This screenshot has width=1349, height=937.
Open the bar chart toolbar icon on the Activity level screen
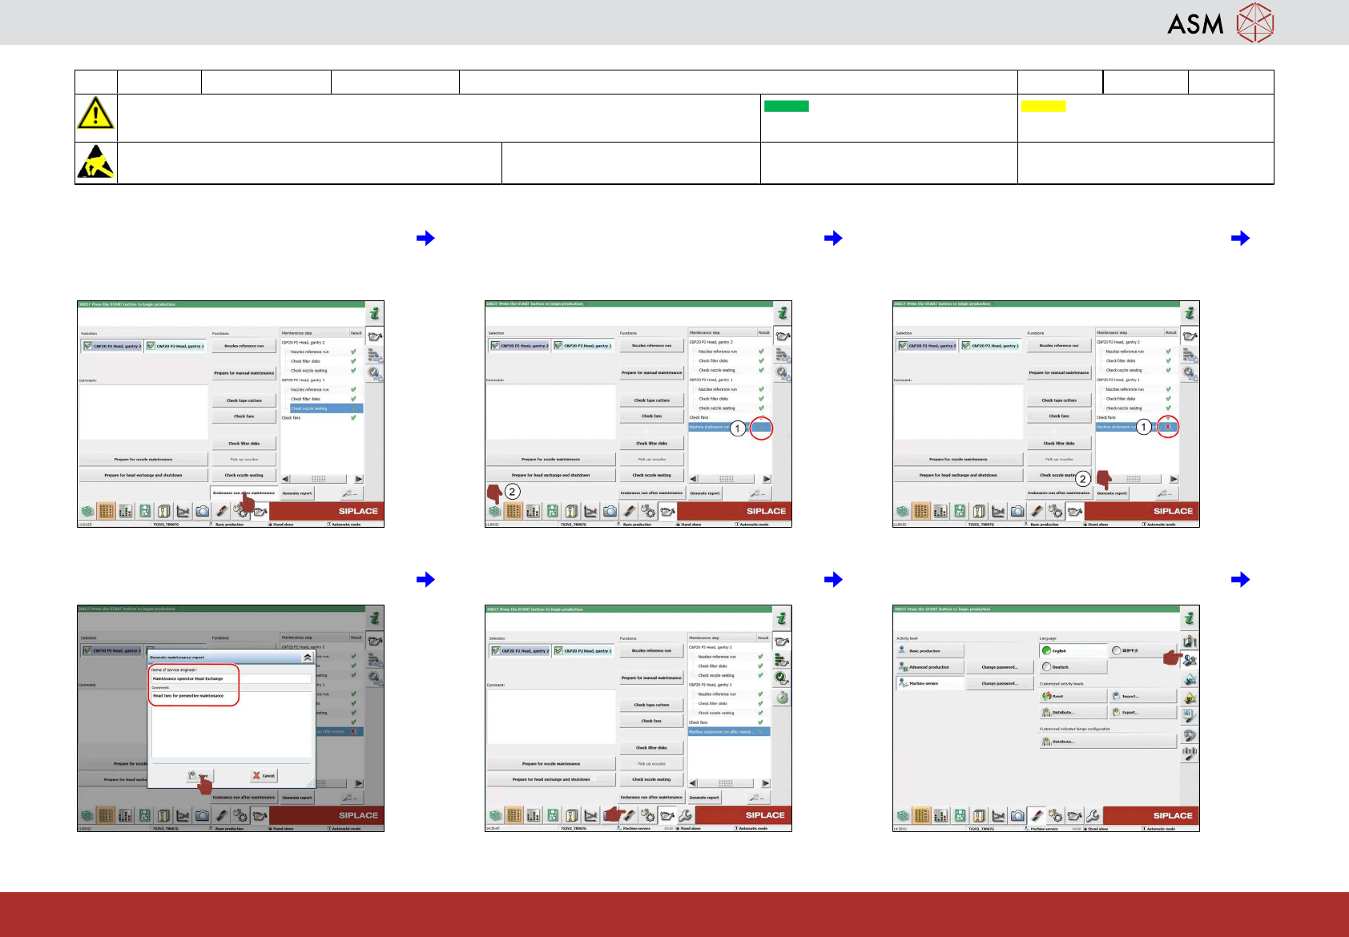(941, 815)
